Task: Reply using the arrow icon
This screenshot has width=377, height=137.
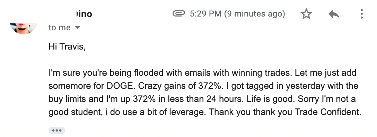Action: click(x=334, y=14)
